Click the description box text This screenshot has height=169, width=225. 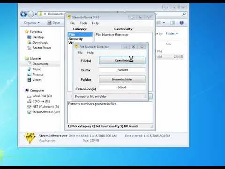(x=92, y=104)
